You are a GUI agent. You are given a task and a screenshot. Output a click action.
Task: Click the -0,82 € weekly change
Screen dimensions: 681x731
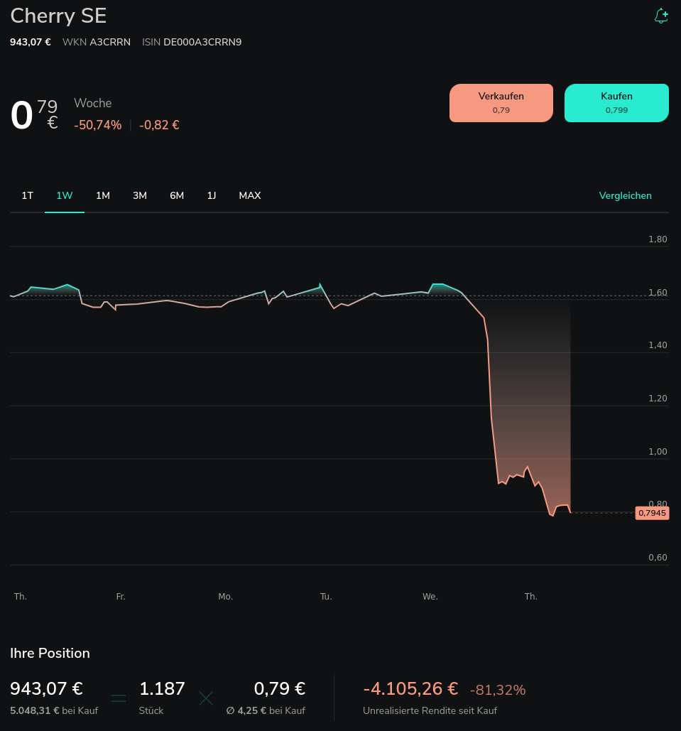tap(159, 125)
